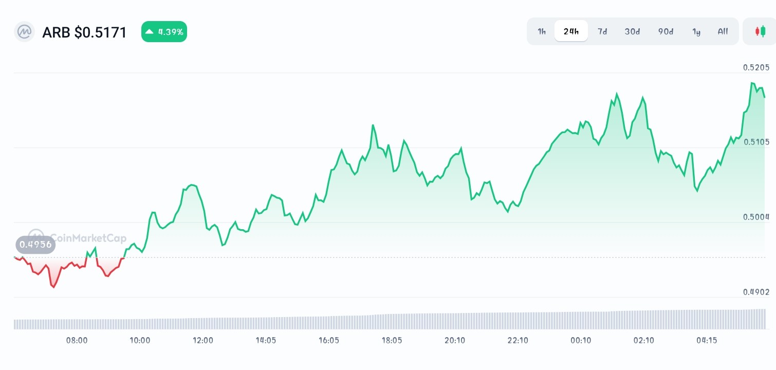This screenshot has width=776, height=370.
Task: Select the 7d time range tab
Action: click(x=602, y=31)
